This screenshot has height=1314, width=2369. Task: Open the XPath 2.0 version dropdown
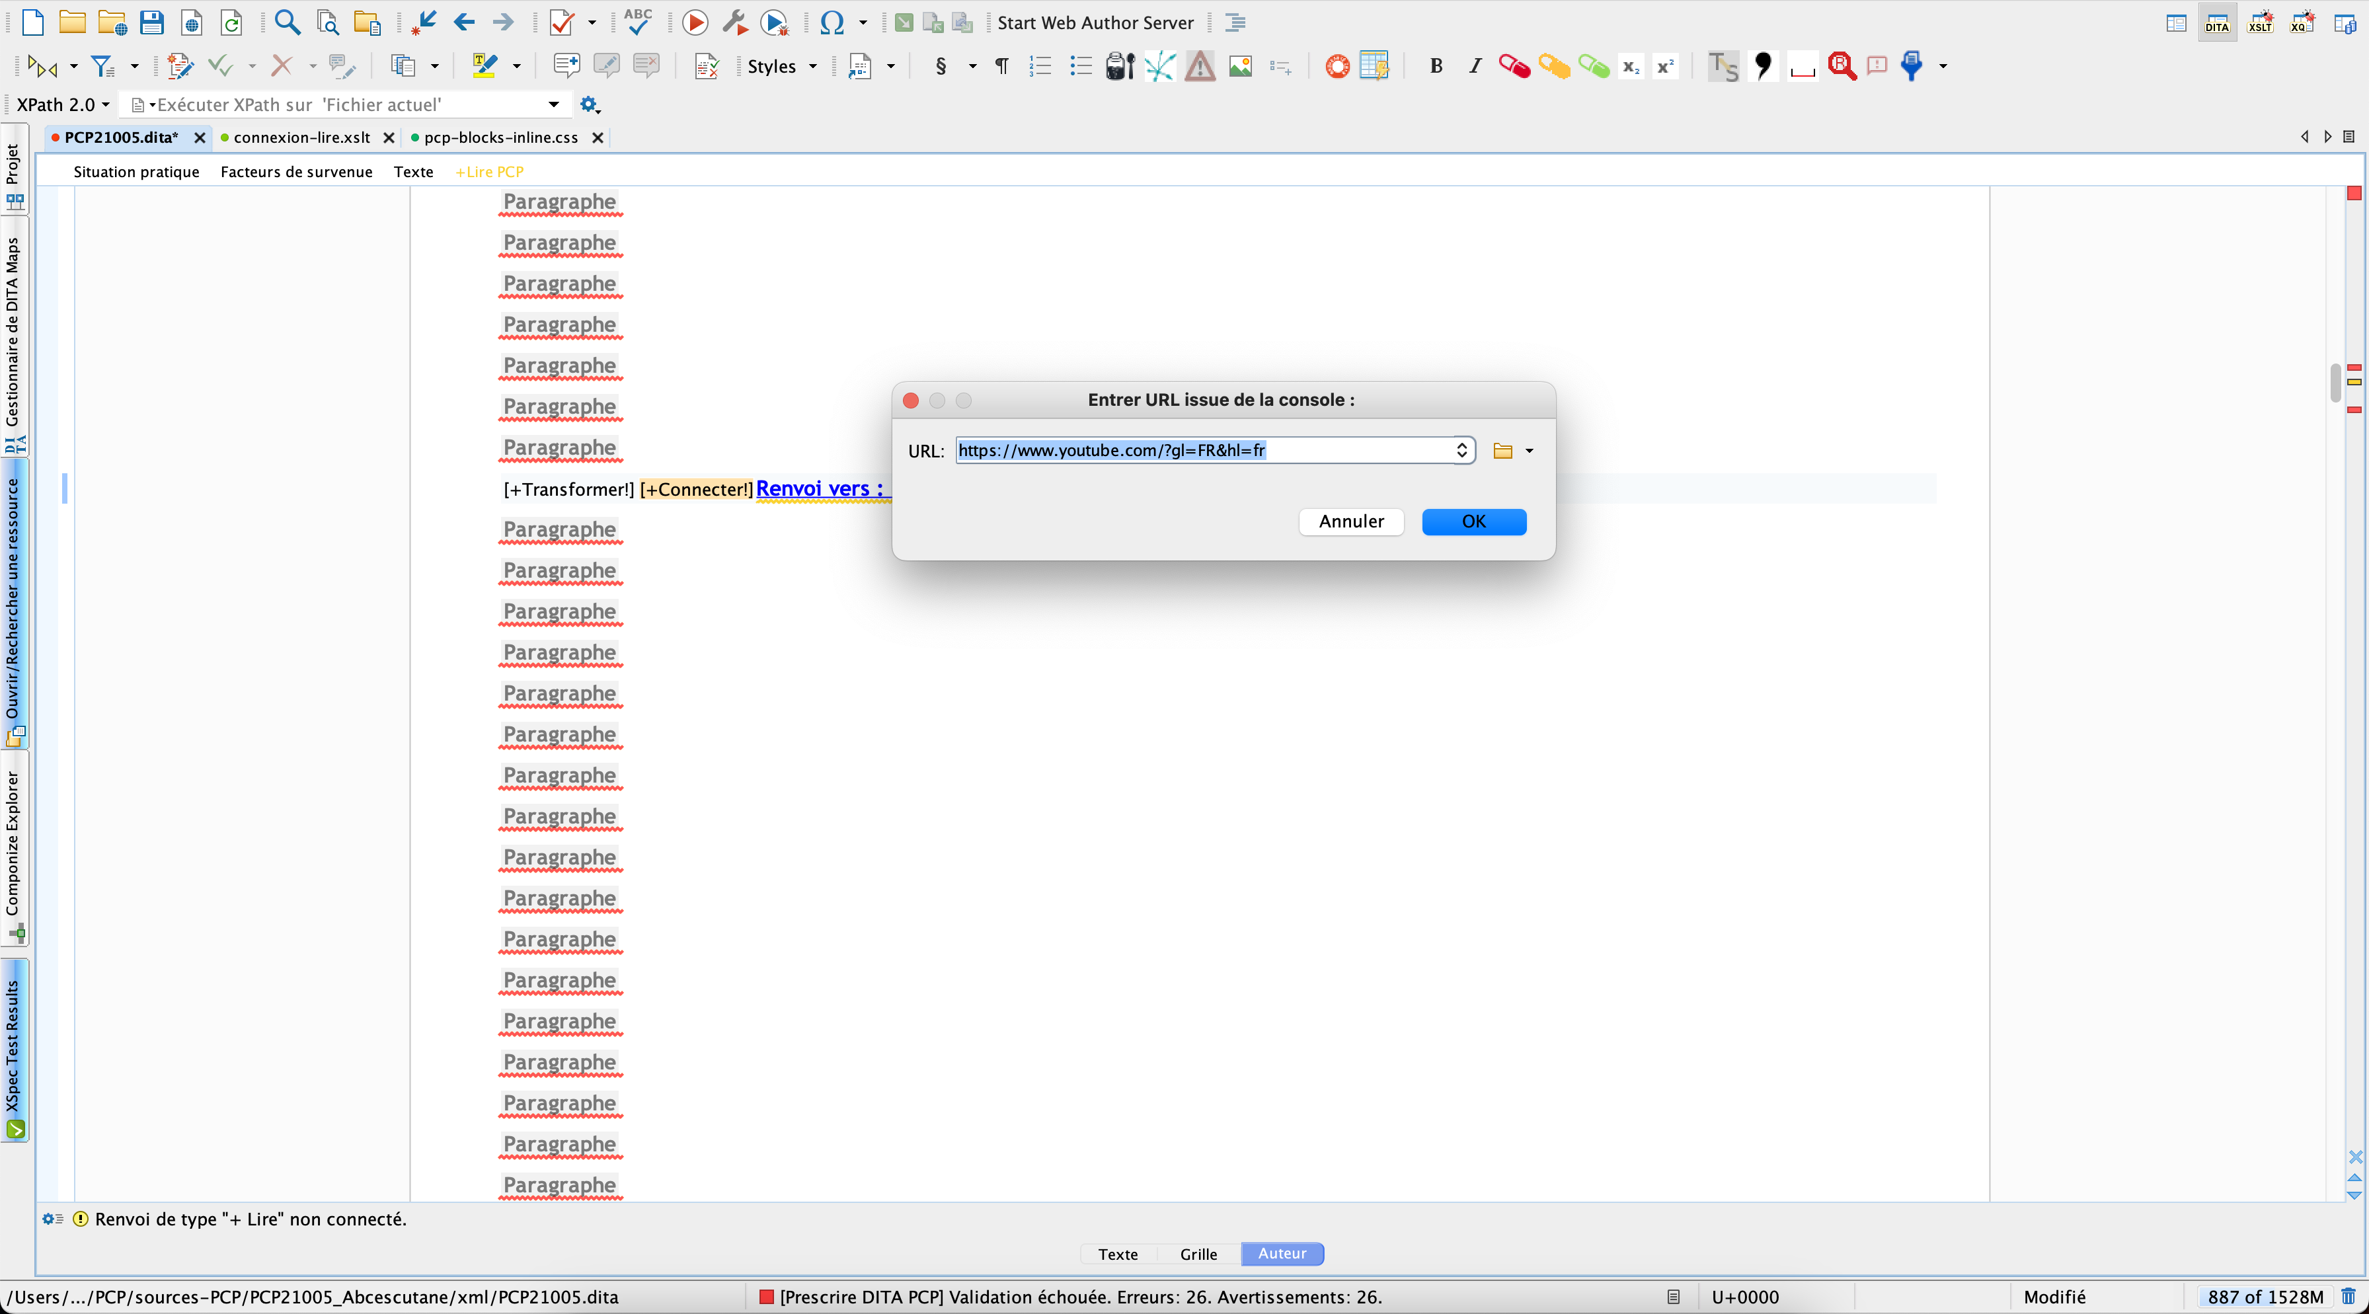click(x=63, y=105)
